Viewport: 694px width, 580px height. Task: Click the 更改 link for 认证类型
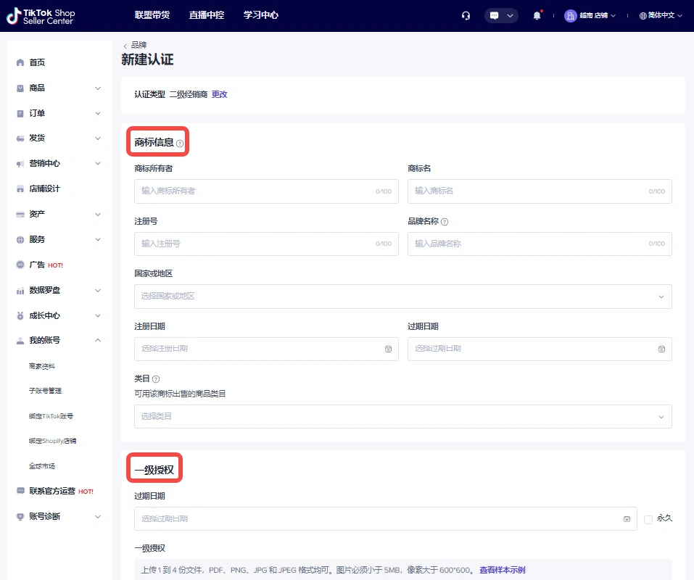click(x=219, y=94)
